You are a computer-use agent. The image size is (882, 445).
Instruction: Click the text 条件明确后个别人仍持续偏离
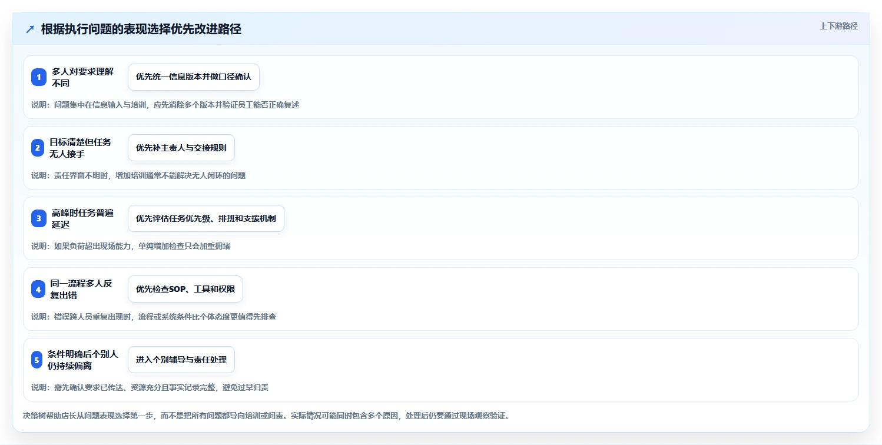coord(83,360)
